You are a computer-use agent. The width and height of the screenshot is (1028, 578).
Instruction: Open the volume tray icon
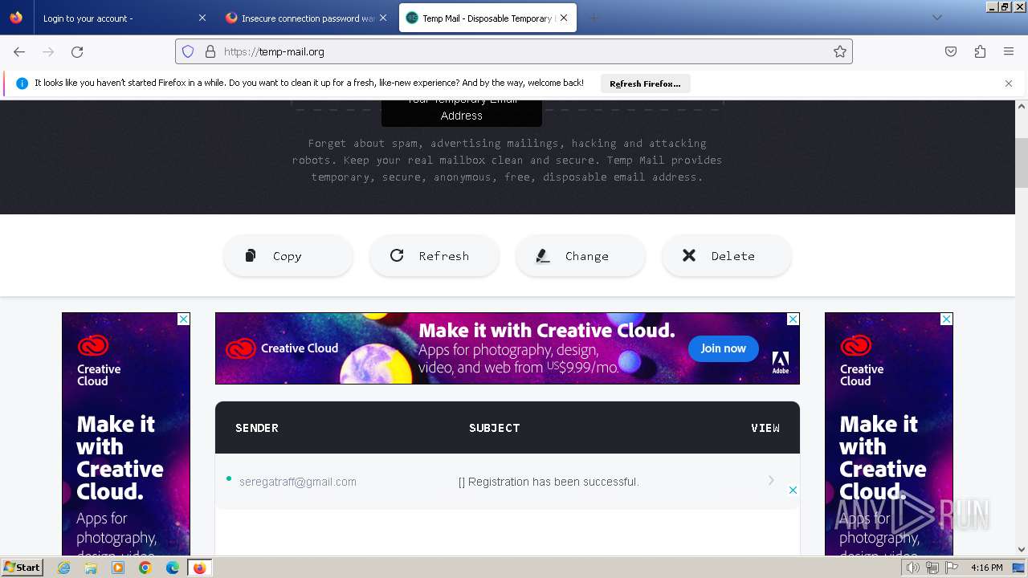coord(913,568)
